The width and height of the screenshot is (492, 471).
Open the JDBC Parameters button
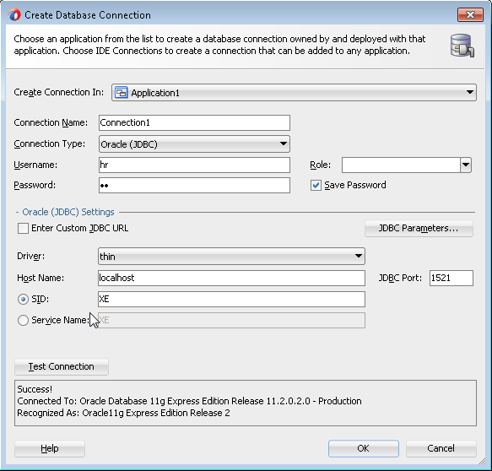point(419,228)
